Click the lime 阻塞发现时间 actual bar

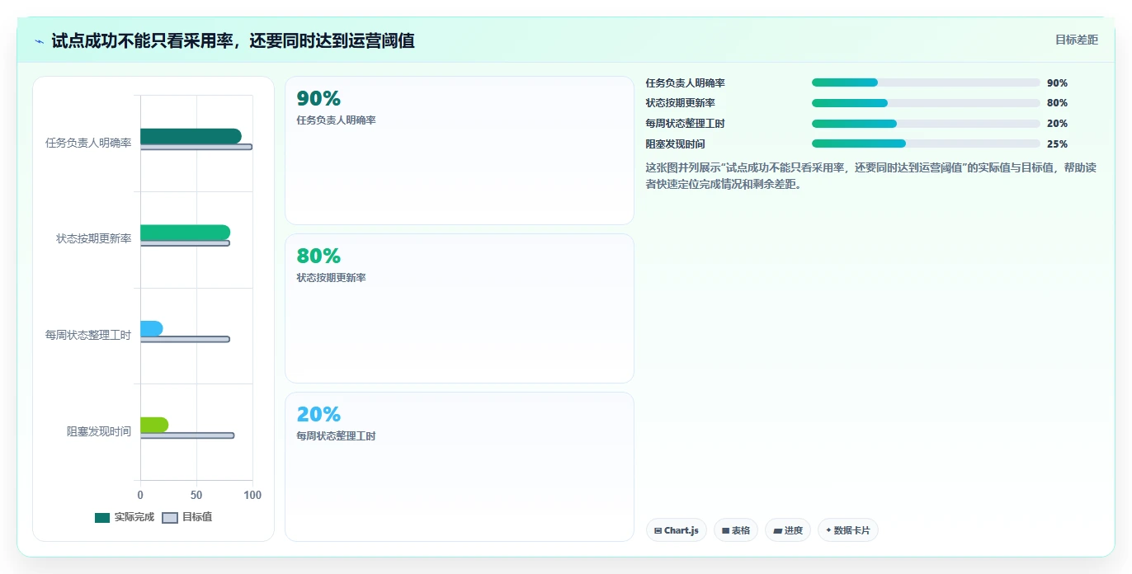click(154, 425)
